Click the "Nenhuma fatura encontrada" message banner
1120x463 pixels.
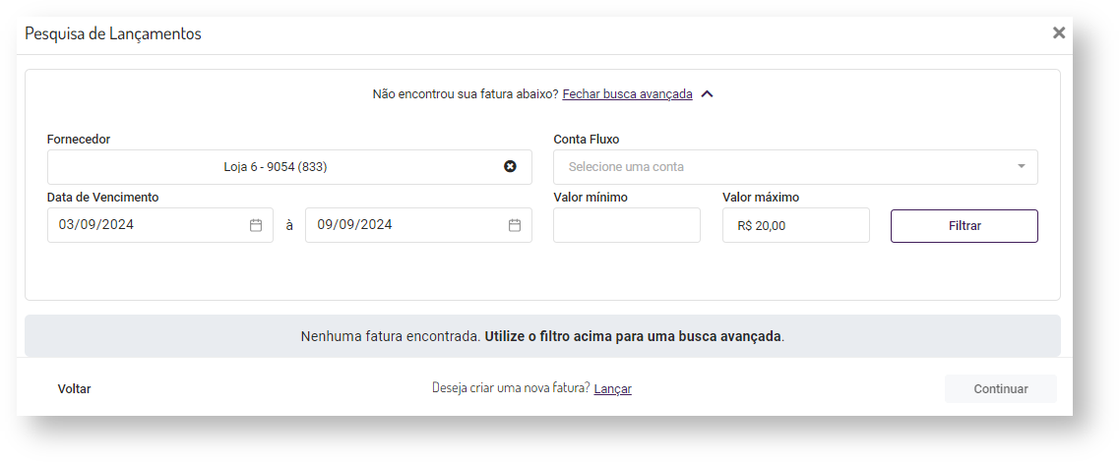pos(542,336)
